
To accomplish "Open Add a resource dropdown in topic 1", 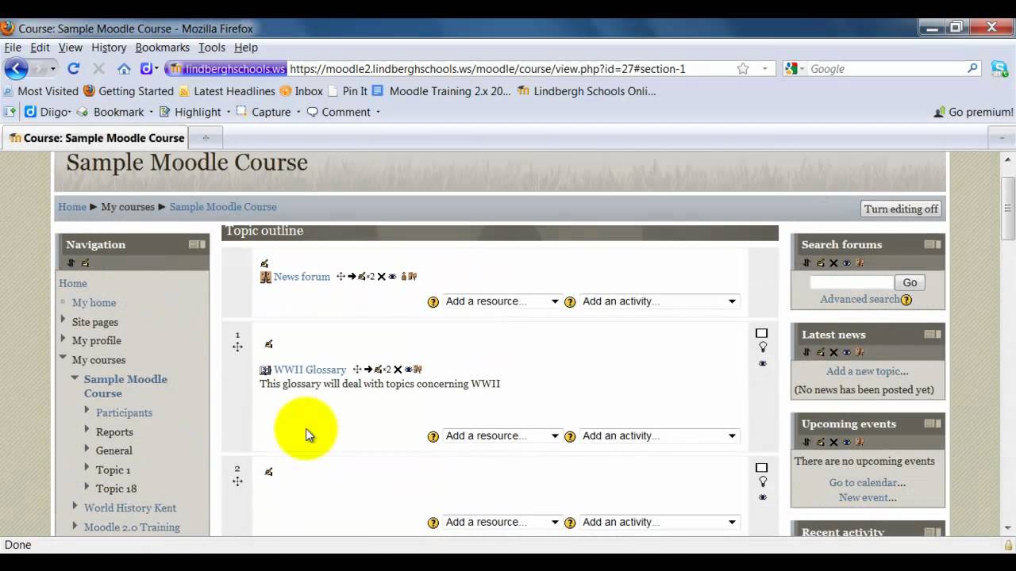I will (x=502, y=435).
